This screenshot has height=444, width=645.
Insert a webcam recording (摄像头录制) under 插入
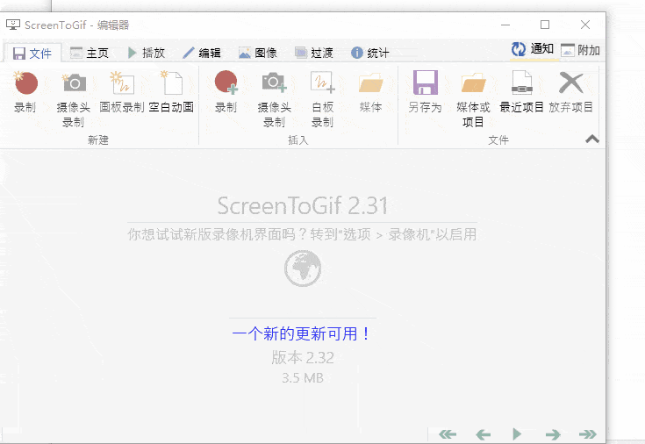tap(275, 99)
